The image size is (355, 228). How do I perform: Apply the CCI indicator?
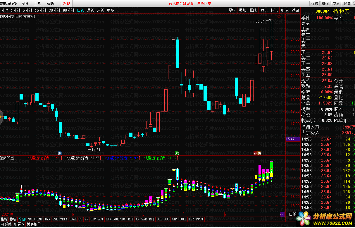(159, 219)
